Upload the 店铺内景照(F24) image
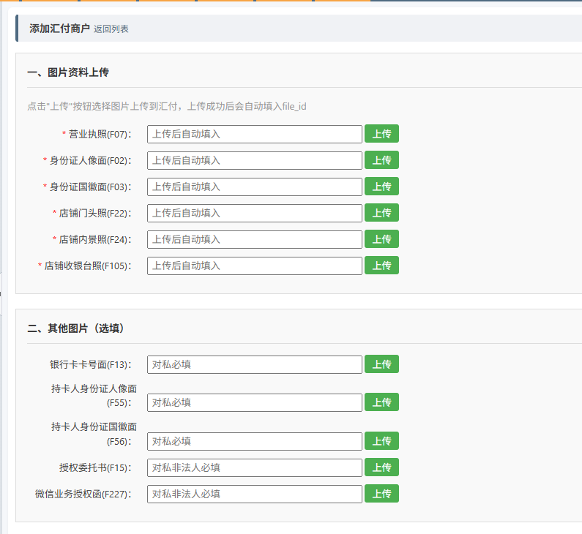The width and height of the screenshot is (582, 534). pos(381,239)
